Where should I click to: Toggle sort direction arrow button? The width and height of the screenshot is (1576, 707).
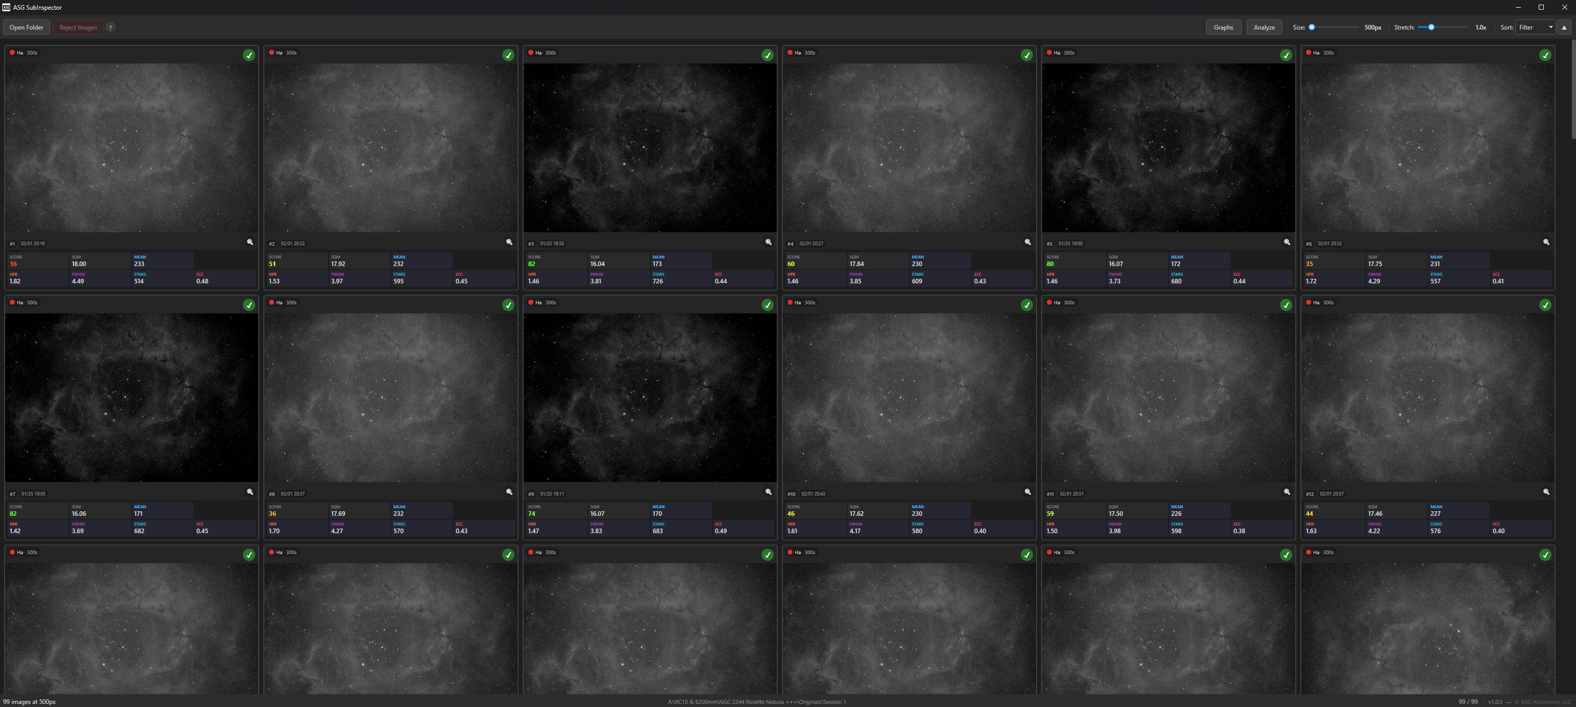pyautogui.click(x=1564, y=28)
